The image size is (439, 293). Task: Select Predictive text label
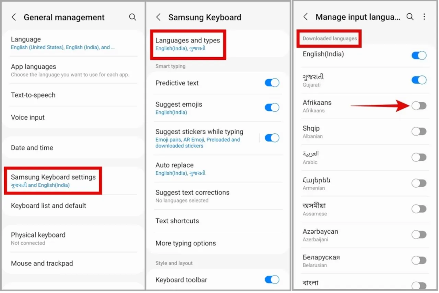[x=177, y=83]
